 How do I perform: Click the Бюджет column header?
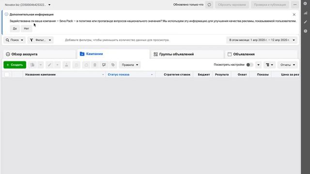click(x=203, y=74)
